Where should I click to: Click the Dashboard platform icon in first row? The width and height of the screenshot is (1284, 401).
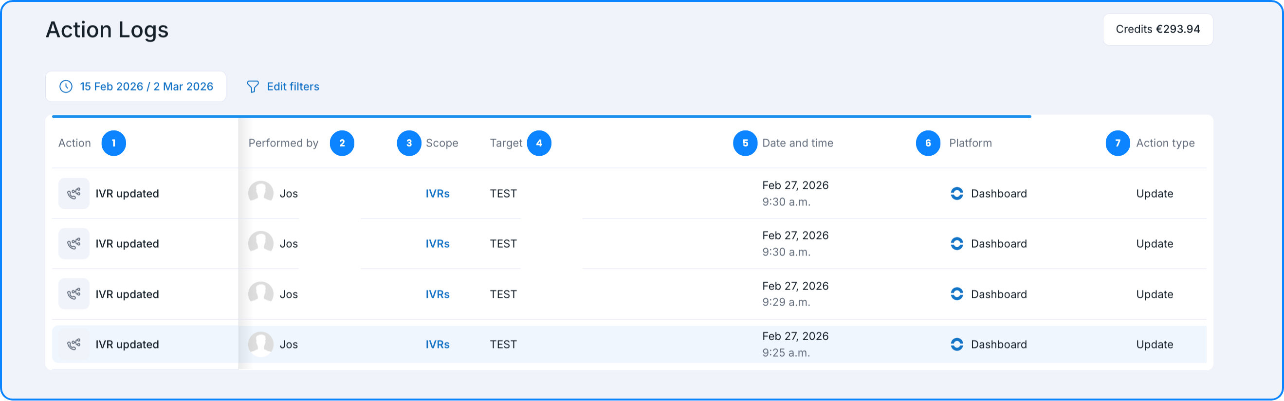tap(957, 194)
